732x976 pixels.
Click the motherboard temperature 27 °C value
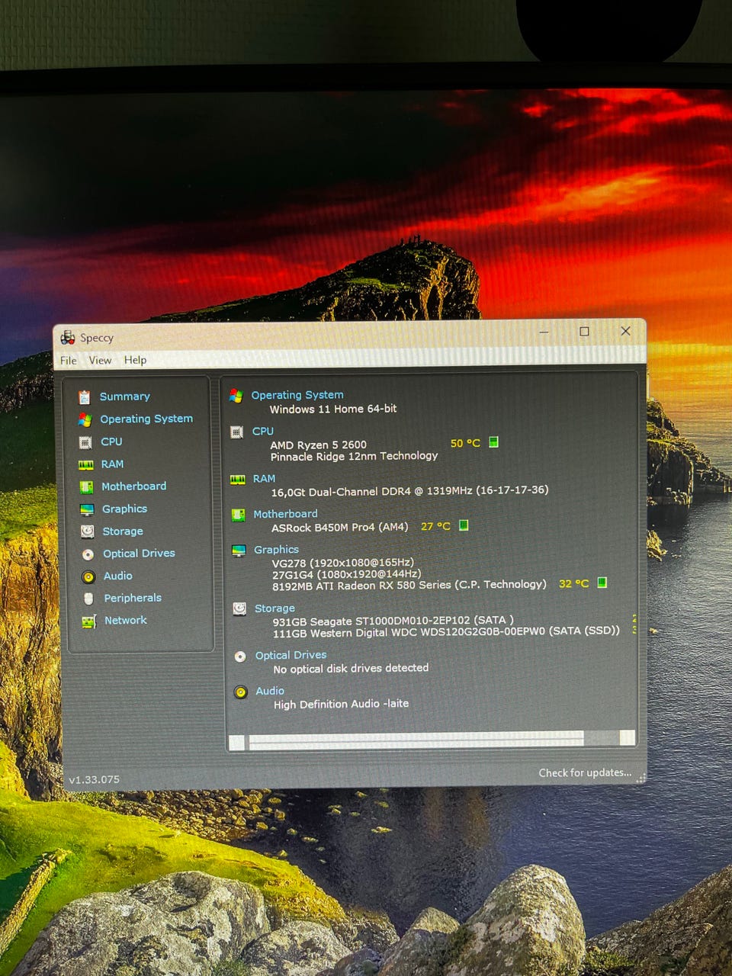tap(435, 526)
